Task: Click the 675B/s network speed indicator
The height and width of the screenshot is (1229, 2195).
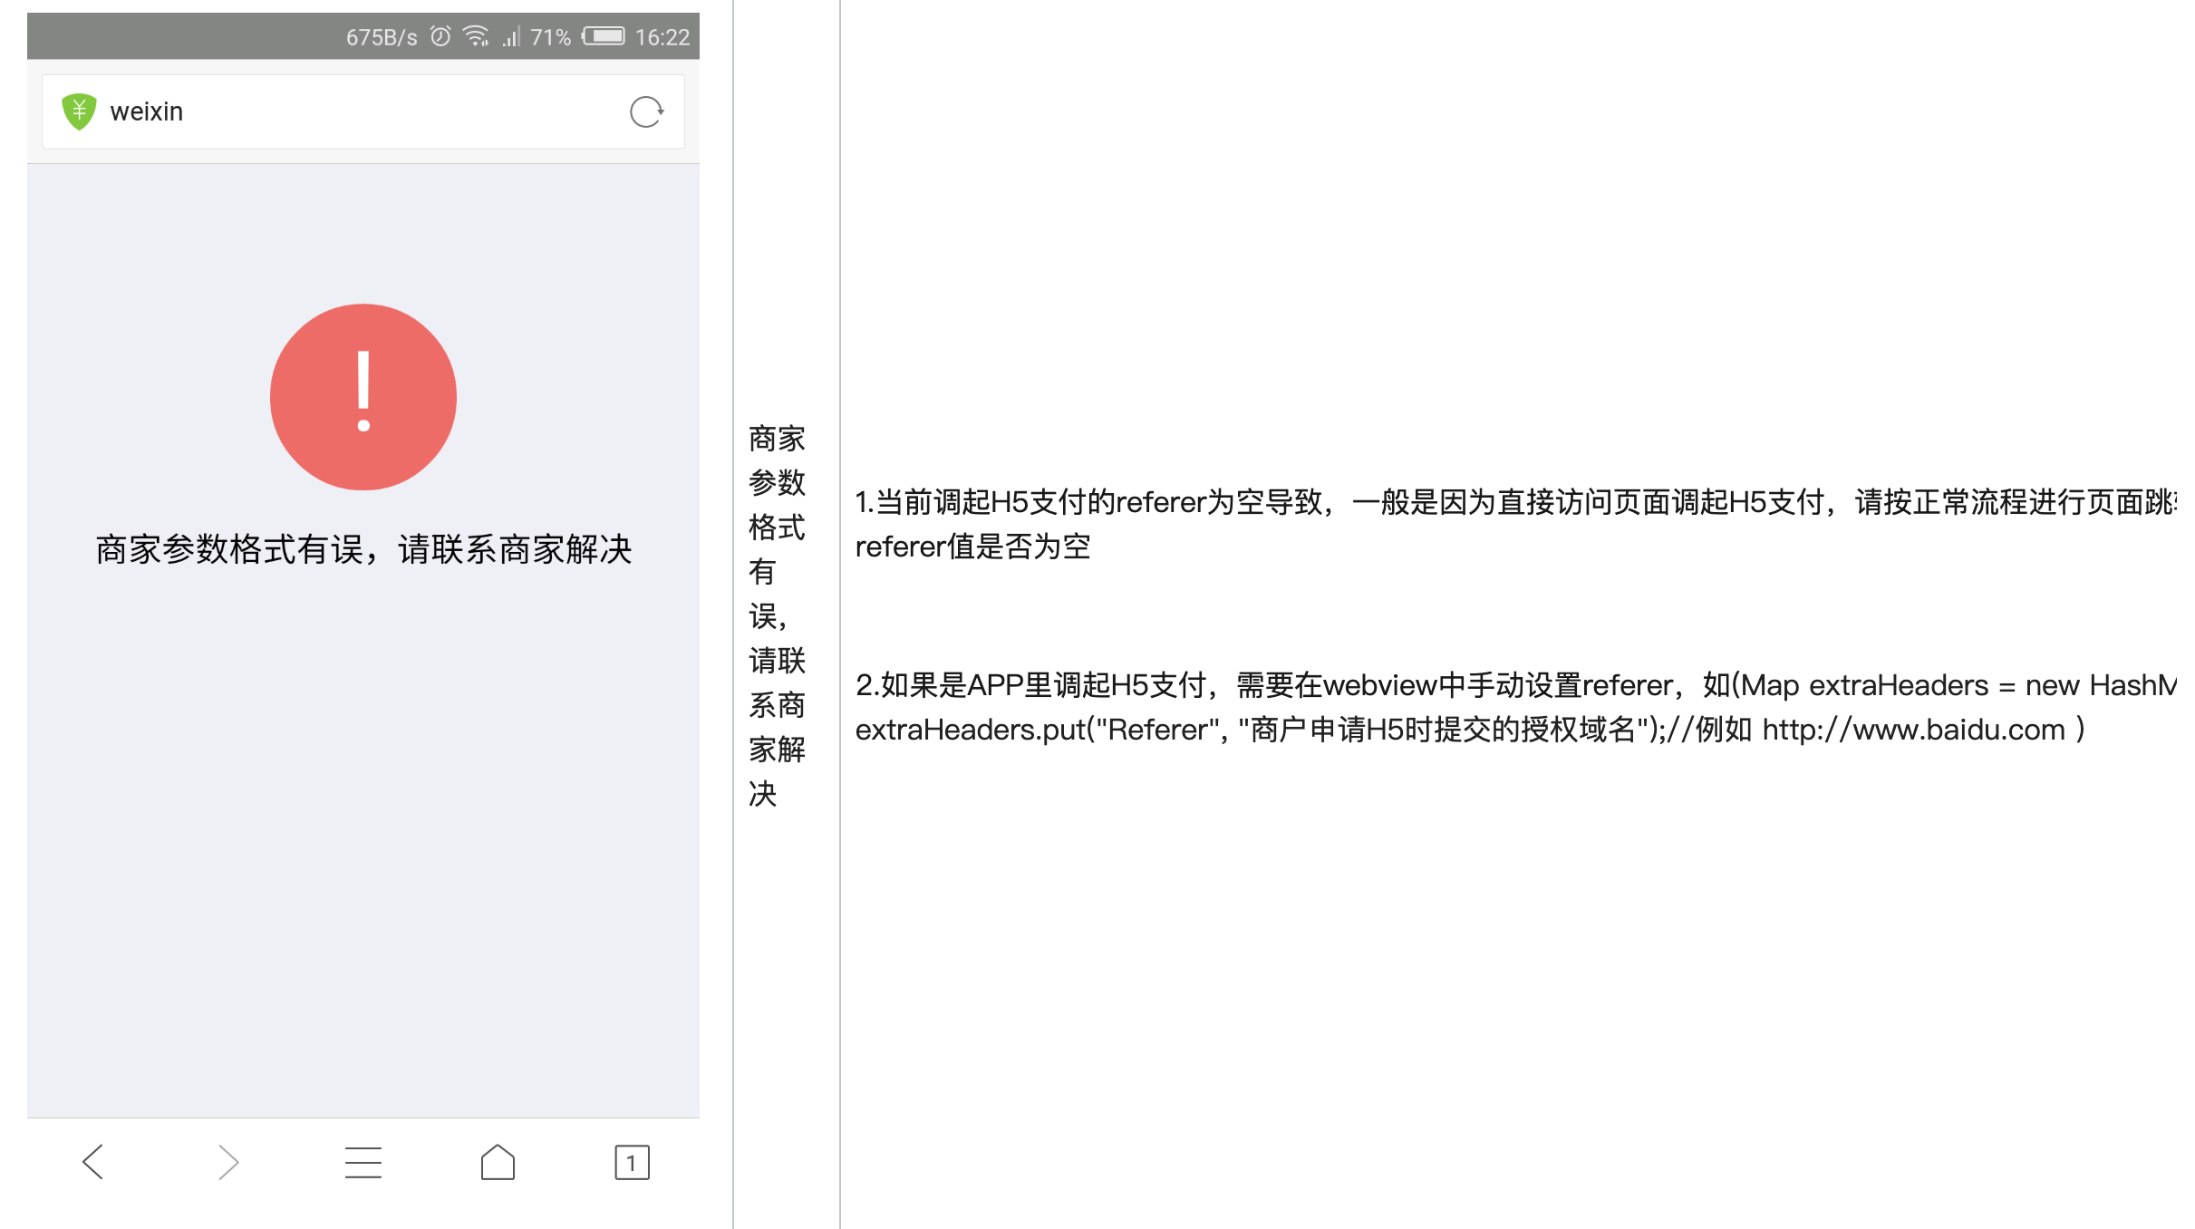Action: click(382, 37)
